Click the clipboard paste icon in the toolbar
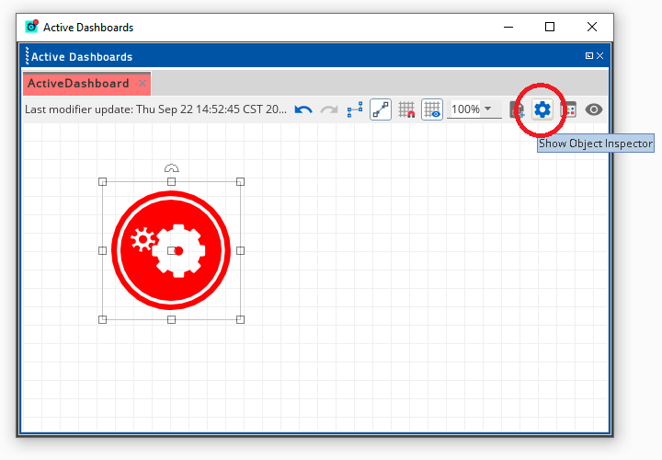This screenshot has height=460, width=662. 518,109
